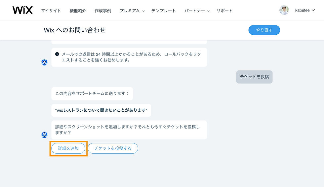Image resolution: width=324 pixels, height=187 pixels.
Task: Click the kabetee username text
Action: (302, 10)
